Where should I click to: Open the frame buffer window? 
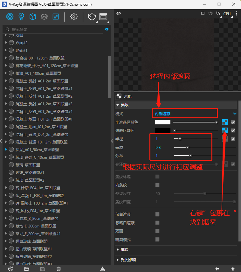[103, 17]
